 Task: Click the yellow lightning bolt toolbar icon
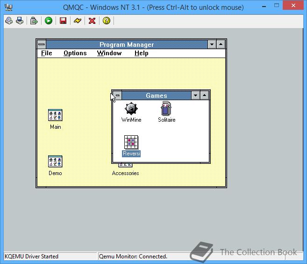78,21
